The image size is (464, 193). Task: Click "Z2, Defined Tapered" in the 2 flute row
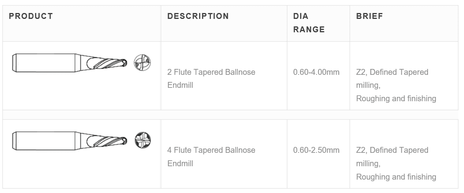coord(392,72)
